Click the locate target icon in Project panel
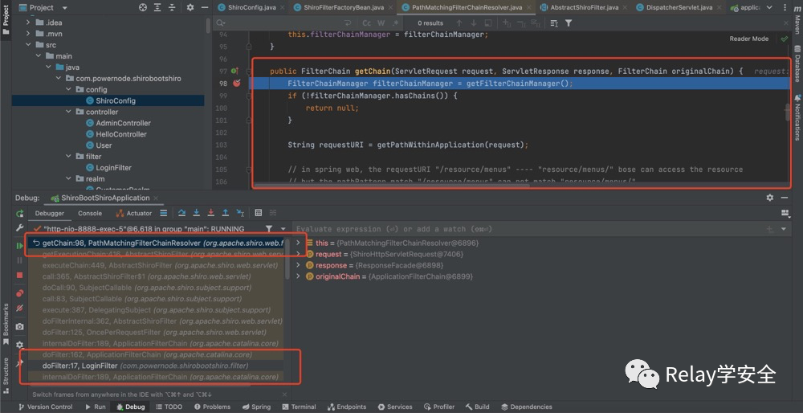This screenshot has height=413, width=803. tap(143, 8)
